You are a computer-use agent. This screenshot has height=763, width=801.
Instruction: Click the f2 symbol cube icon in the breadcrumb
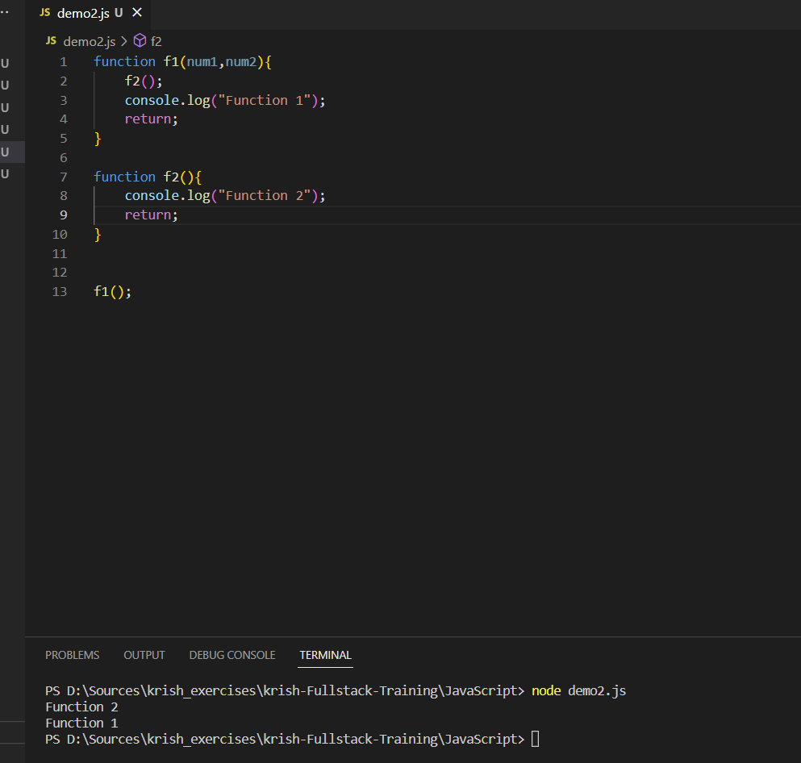coord(139,40)
